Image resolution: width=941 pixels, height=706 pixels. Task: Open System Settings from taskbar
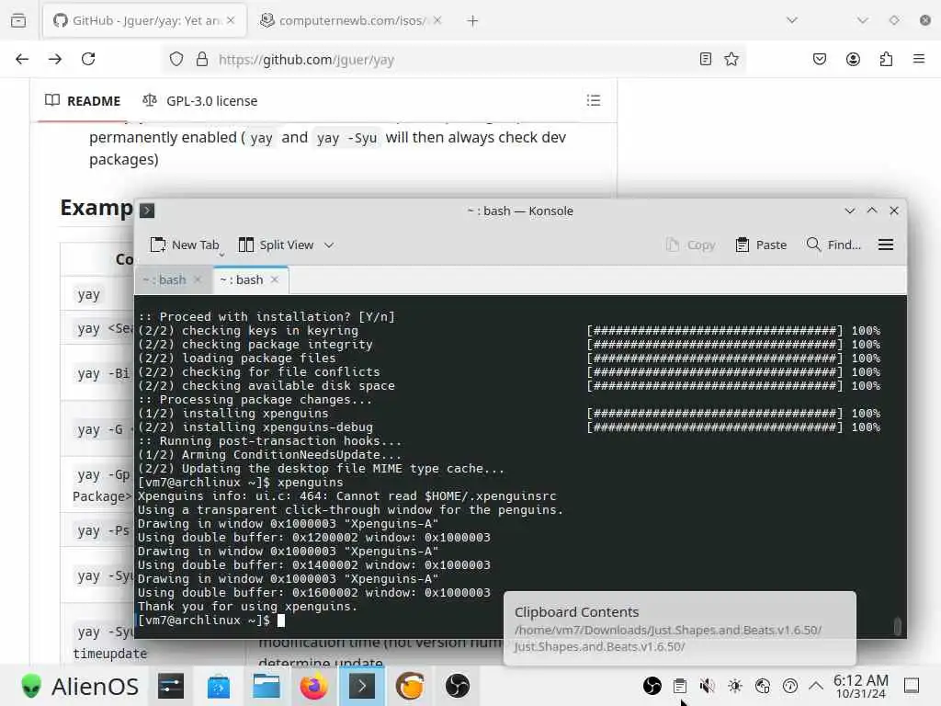click(170, 686)
